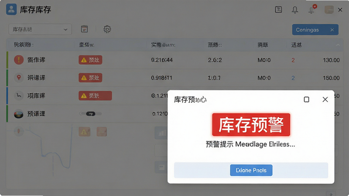349x196 pixels.
Task: Open the notes list icon in header
Action: (278, 10)
